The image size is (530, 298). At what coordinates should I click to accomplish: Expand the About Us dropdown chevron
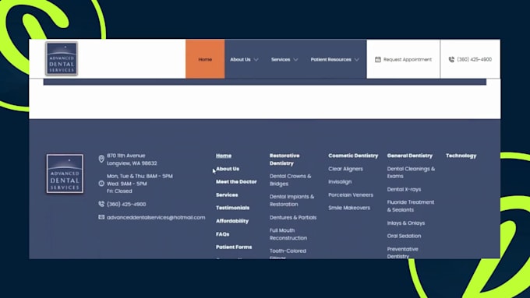[x=256, y=60]
